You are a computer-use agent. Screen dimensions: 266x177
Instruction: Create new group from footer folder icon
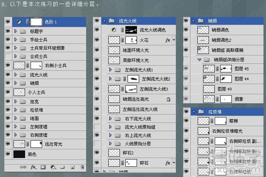point(62,167)
